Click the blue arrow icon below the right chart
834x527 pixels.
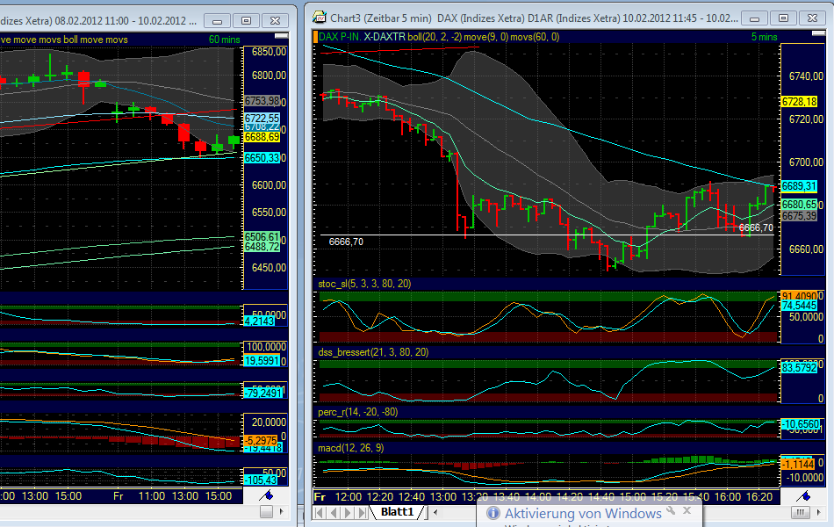coord(802,496)
